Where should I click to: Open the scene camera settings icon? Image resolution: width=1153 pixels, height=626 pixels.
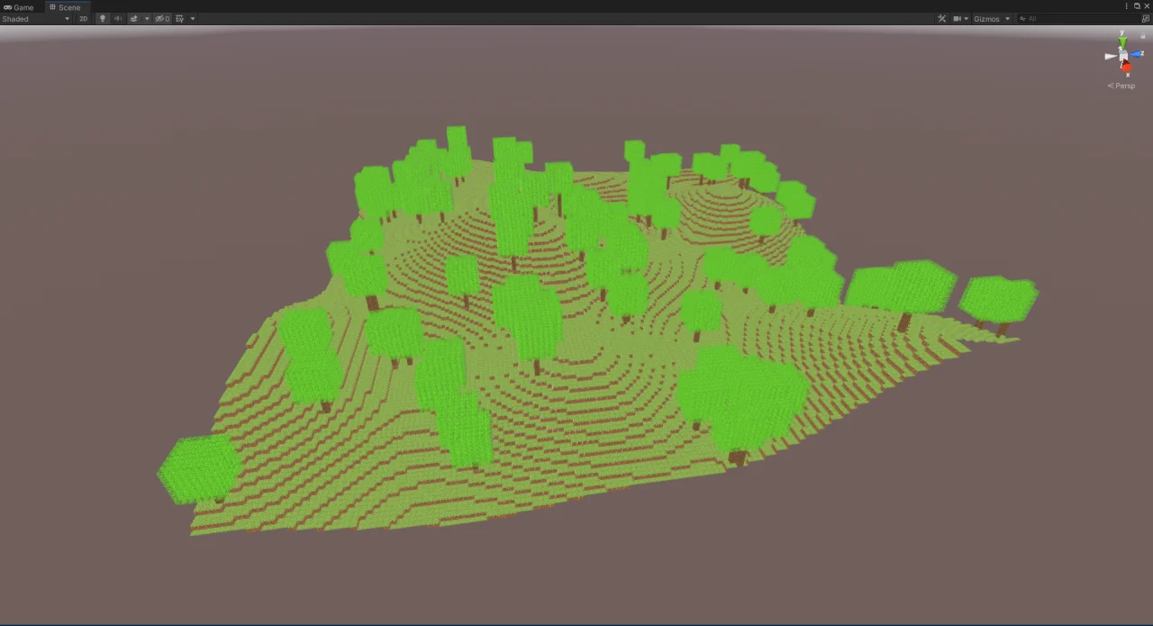pos(958,19)
